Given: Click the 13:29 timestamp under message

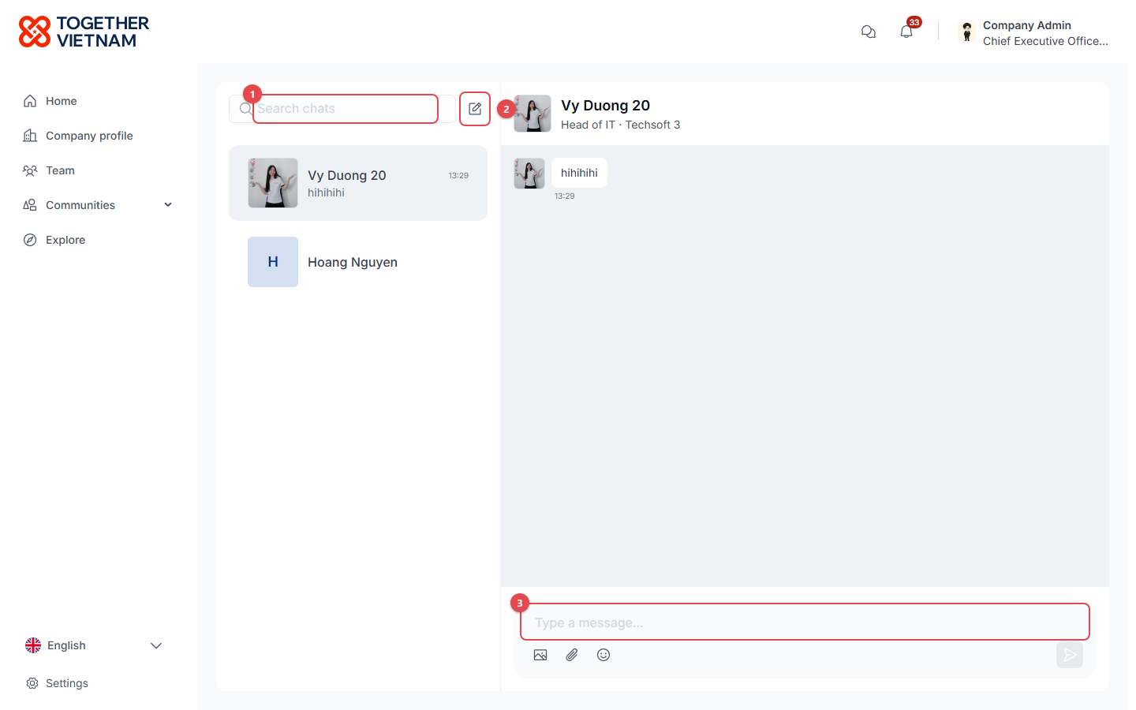Looking at the screenshot, I should (565, 196).
